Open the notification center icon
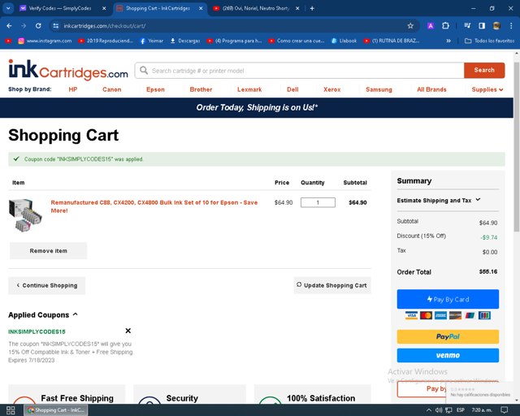 [x=504, y=410]
